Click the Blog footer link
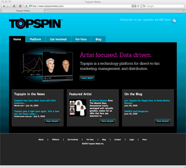The height and width of the screenshot is (168, 186). click(104, 140)
